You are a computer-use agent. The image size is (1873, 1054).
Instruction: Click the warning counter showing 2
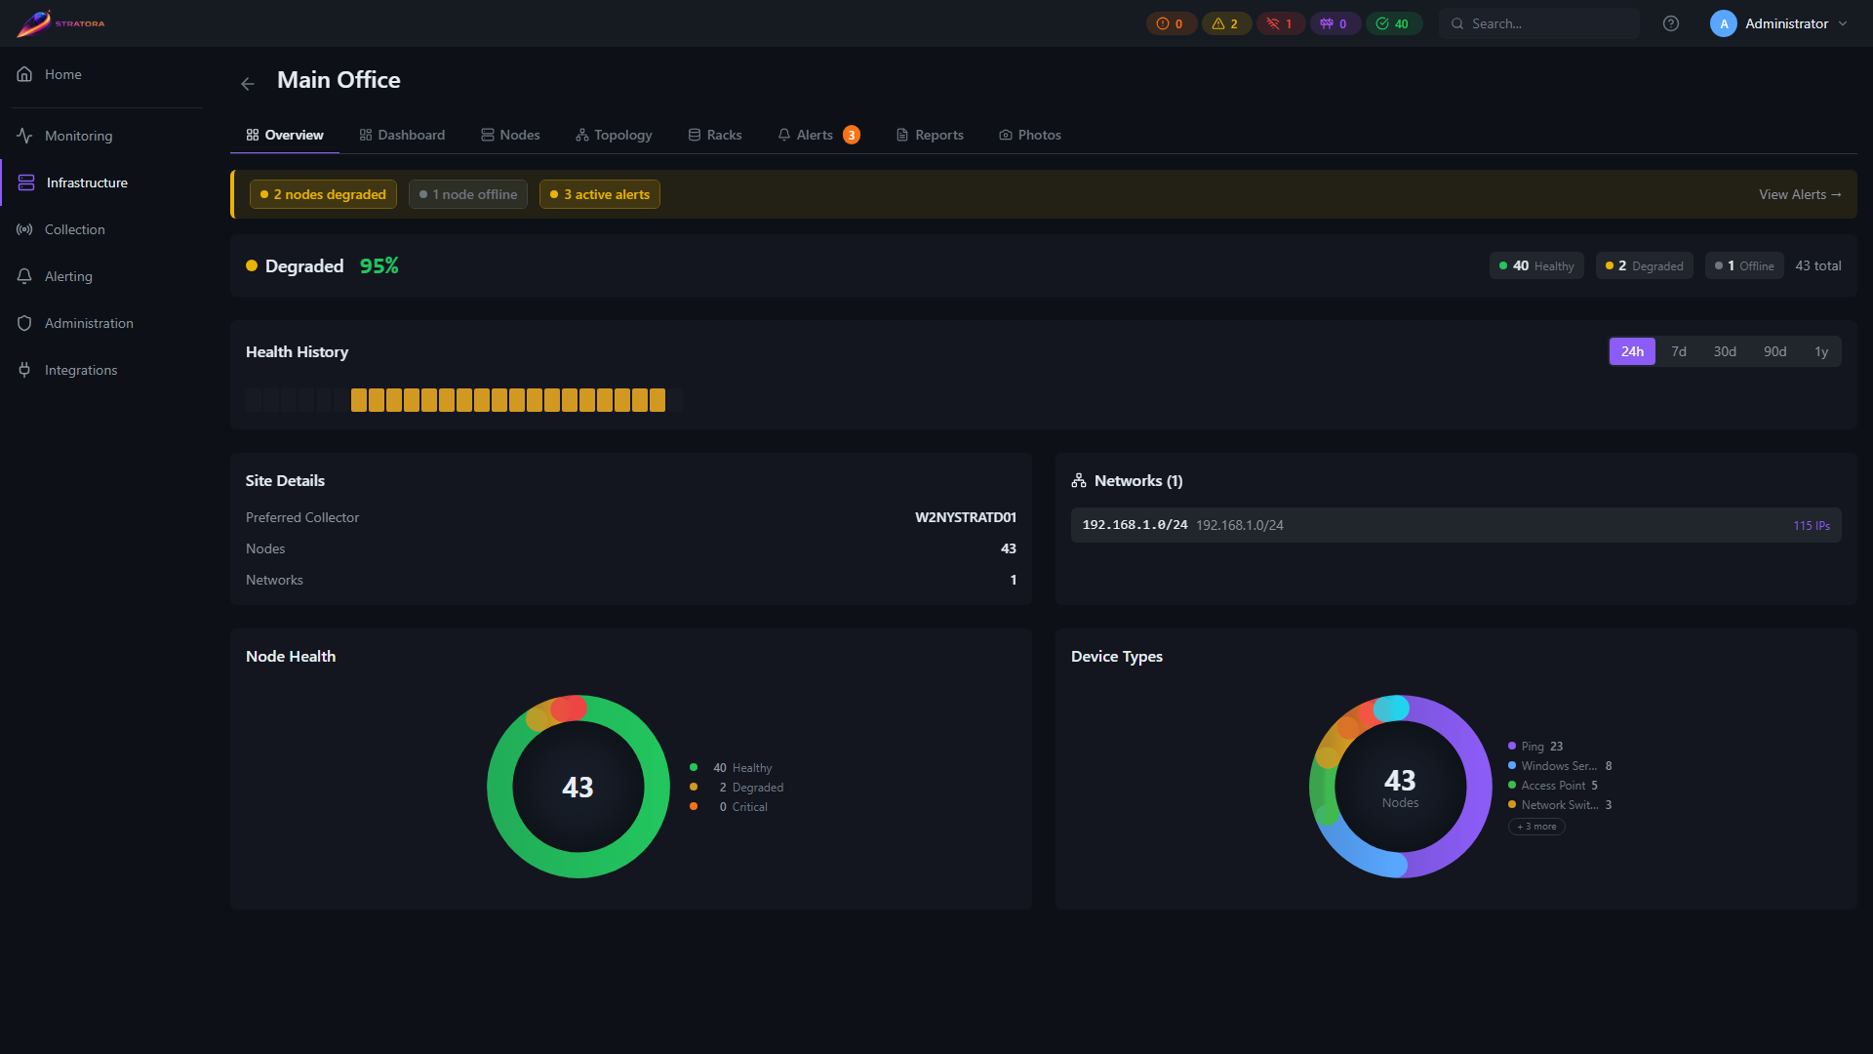(1225, 23)
